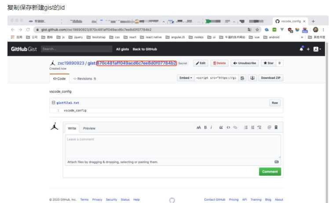The width and height of the screenshot is (329, 203).
Task: Click the About footer link
Action: 279,199
